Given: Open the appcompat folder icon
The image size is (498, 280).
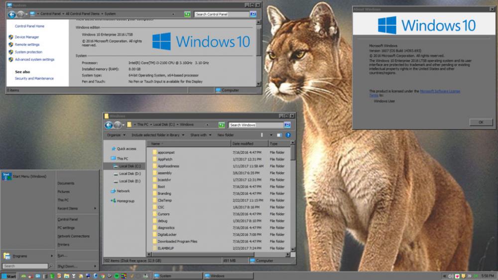Looking at the screenshot, I should pos(154,153).
